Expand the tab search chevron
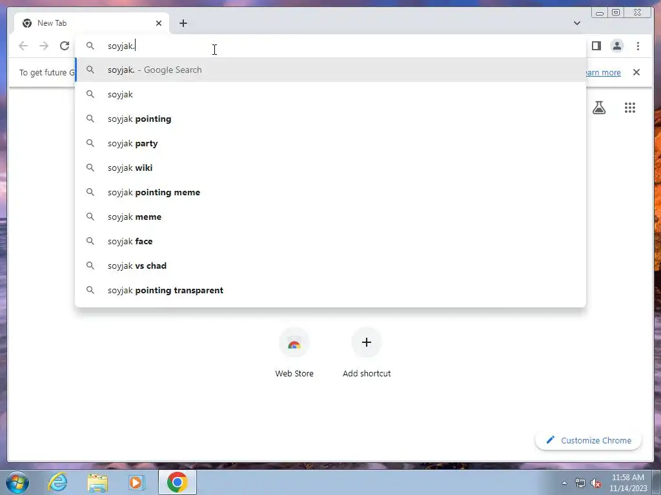 click(576, 23)
